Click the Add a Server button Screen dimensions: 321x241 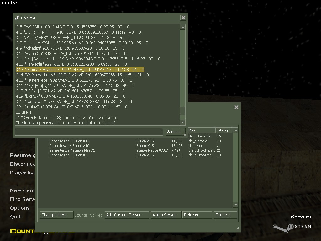(166, 215)
